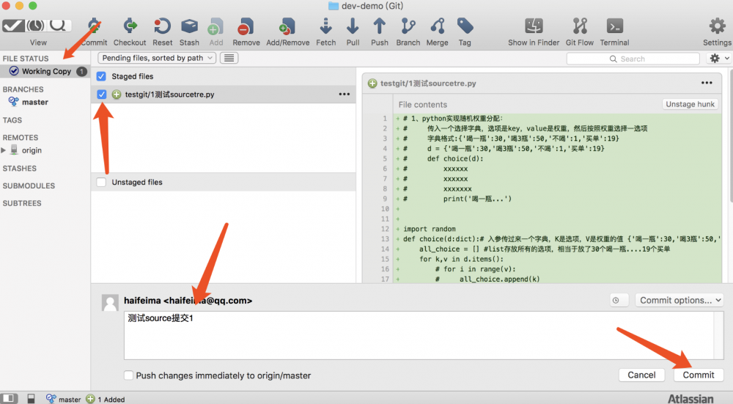Select Working Copy in sidebar

click(x=46, y=71)
